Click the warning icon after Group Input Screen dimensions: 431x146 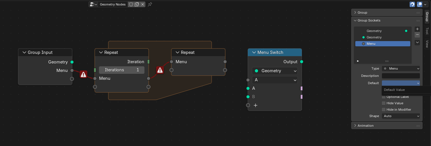[x=83, y=75]
